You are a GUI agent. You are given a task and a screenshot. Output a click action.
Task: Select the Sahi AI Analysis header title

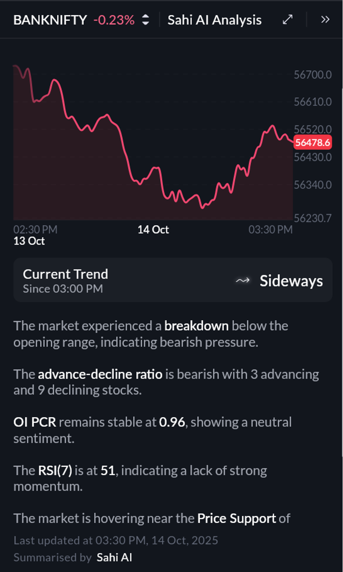214,20
